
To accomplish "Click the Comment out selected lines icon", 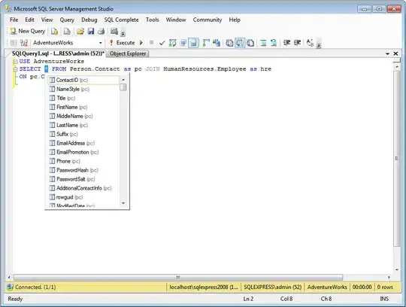I will (263, 43).
